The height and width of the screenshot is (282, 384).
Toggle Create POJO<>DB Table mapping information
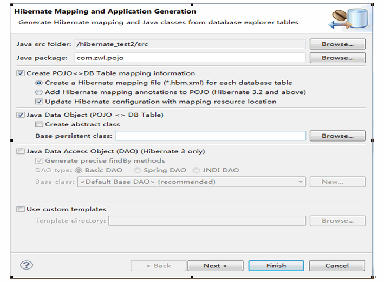[x=21, y=73]
